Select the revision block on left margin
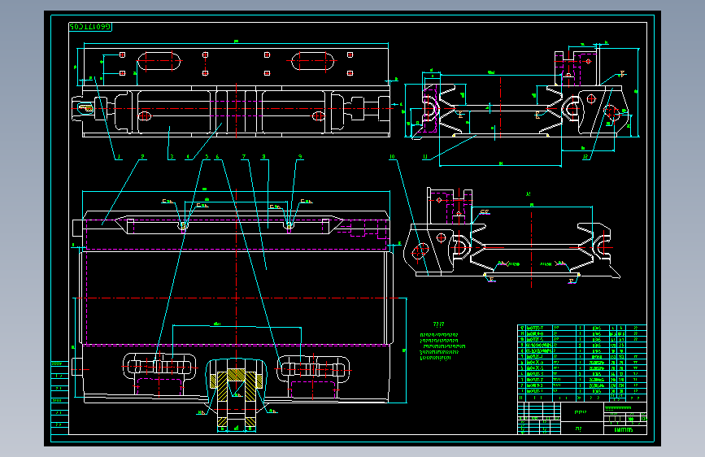This screenshot has height=457, width=705. (x=59, y=398)
